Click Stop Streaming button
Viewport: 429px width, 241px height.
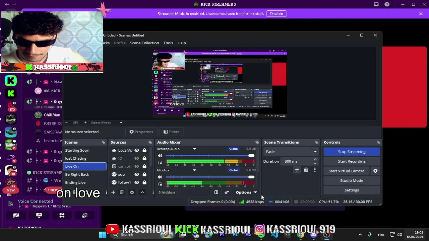pos(352,152)
